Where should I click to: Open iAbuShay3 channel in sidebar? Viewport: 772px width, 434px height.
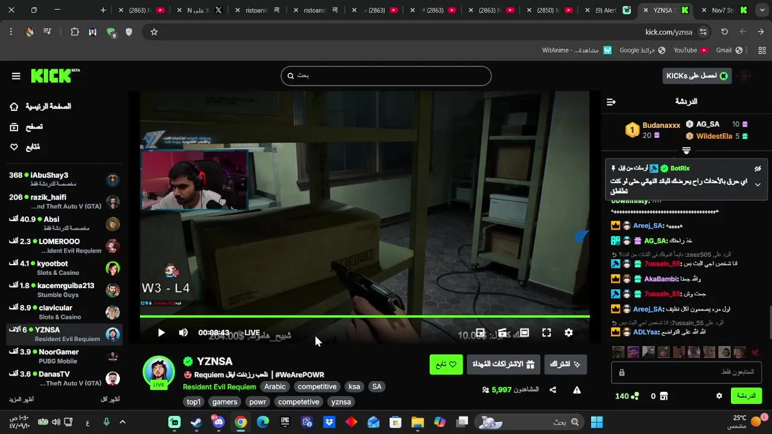65,179
